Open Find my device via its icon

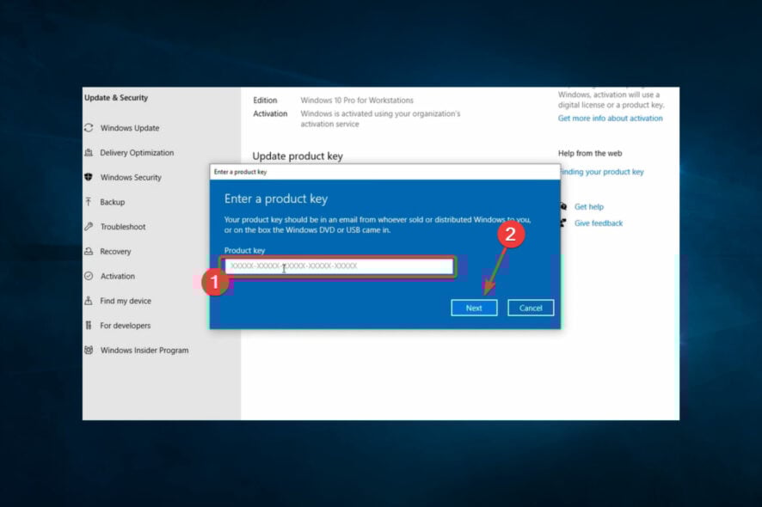(89, 301)
